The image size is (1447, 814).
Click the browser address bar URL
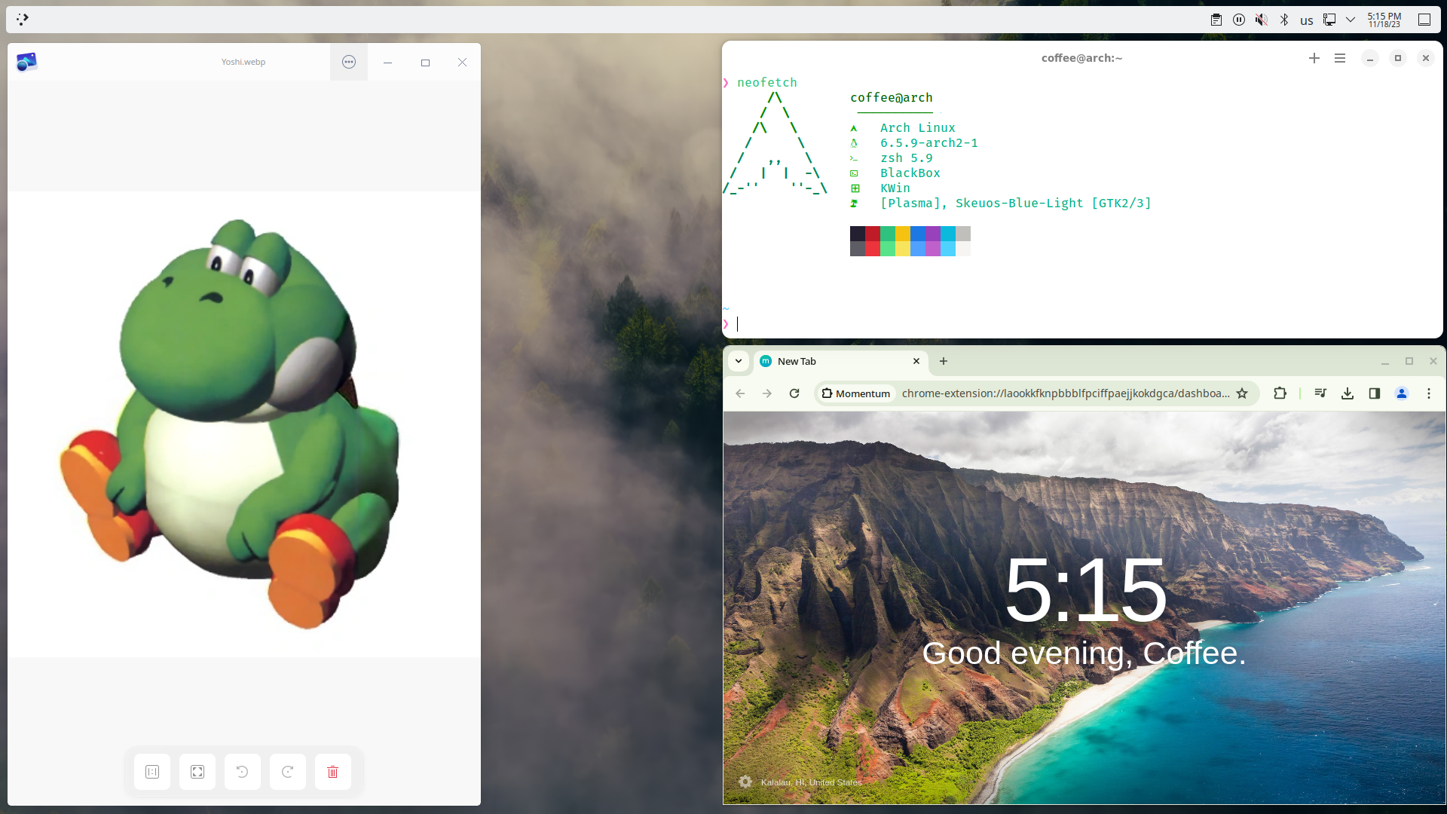point(1064,393)
